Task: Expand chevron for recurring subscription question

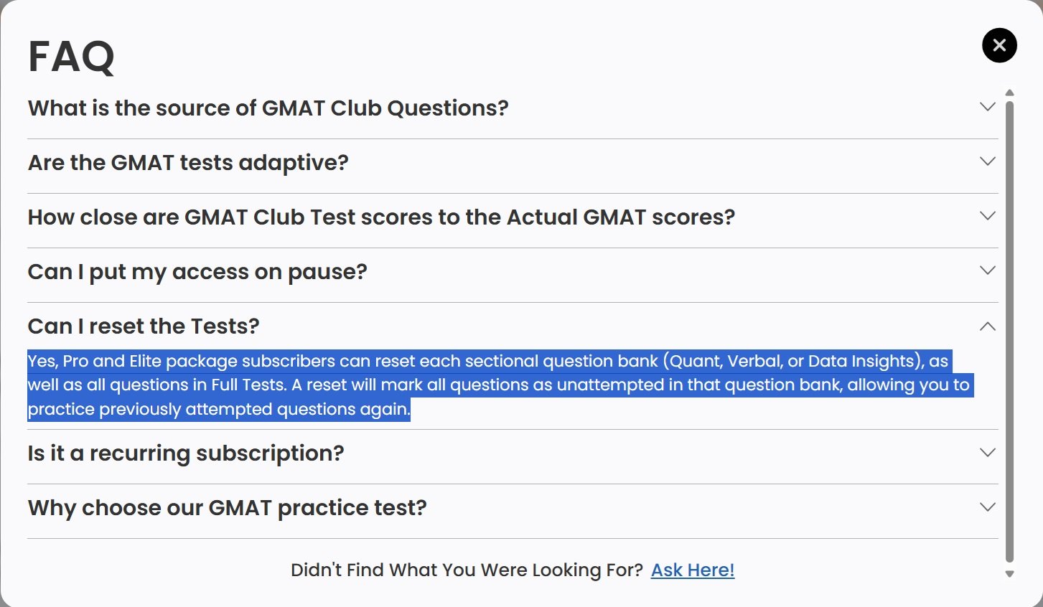Action: pos(988,453)
